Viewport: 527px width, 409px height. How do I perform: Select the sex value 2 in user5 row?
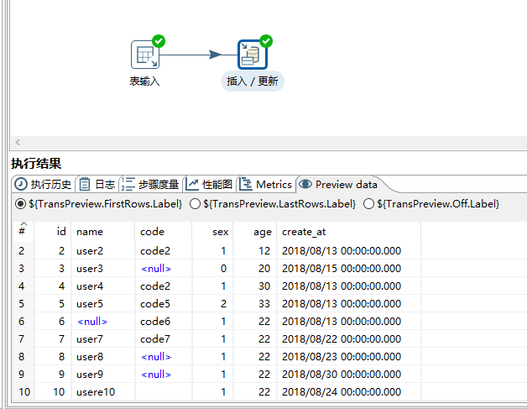(212, 304)
